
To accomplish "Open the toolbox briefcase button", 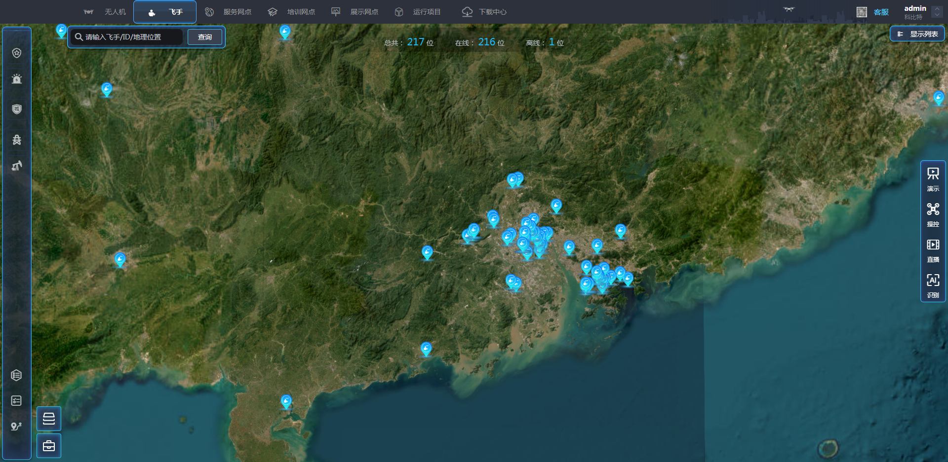I will click(x=49, y=446).
